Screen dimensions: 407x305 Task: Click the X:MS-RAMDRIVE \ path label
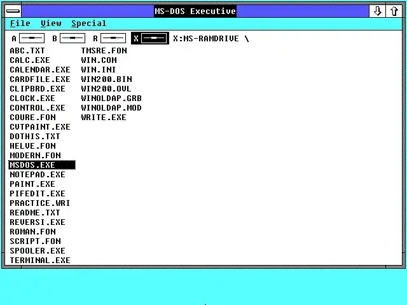[x=211, y=39]
